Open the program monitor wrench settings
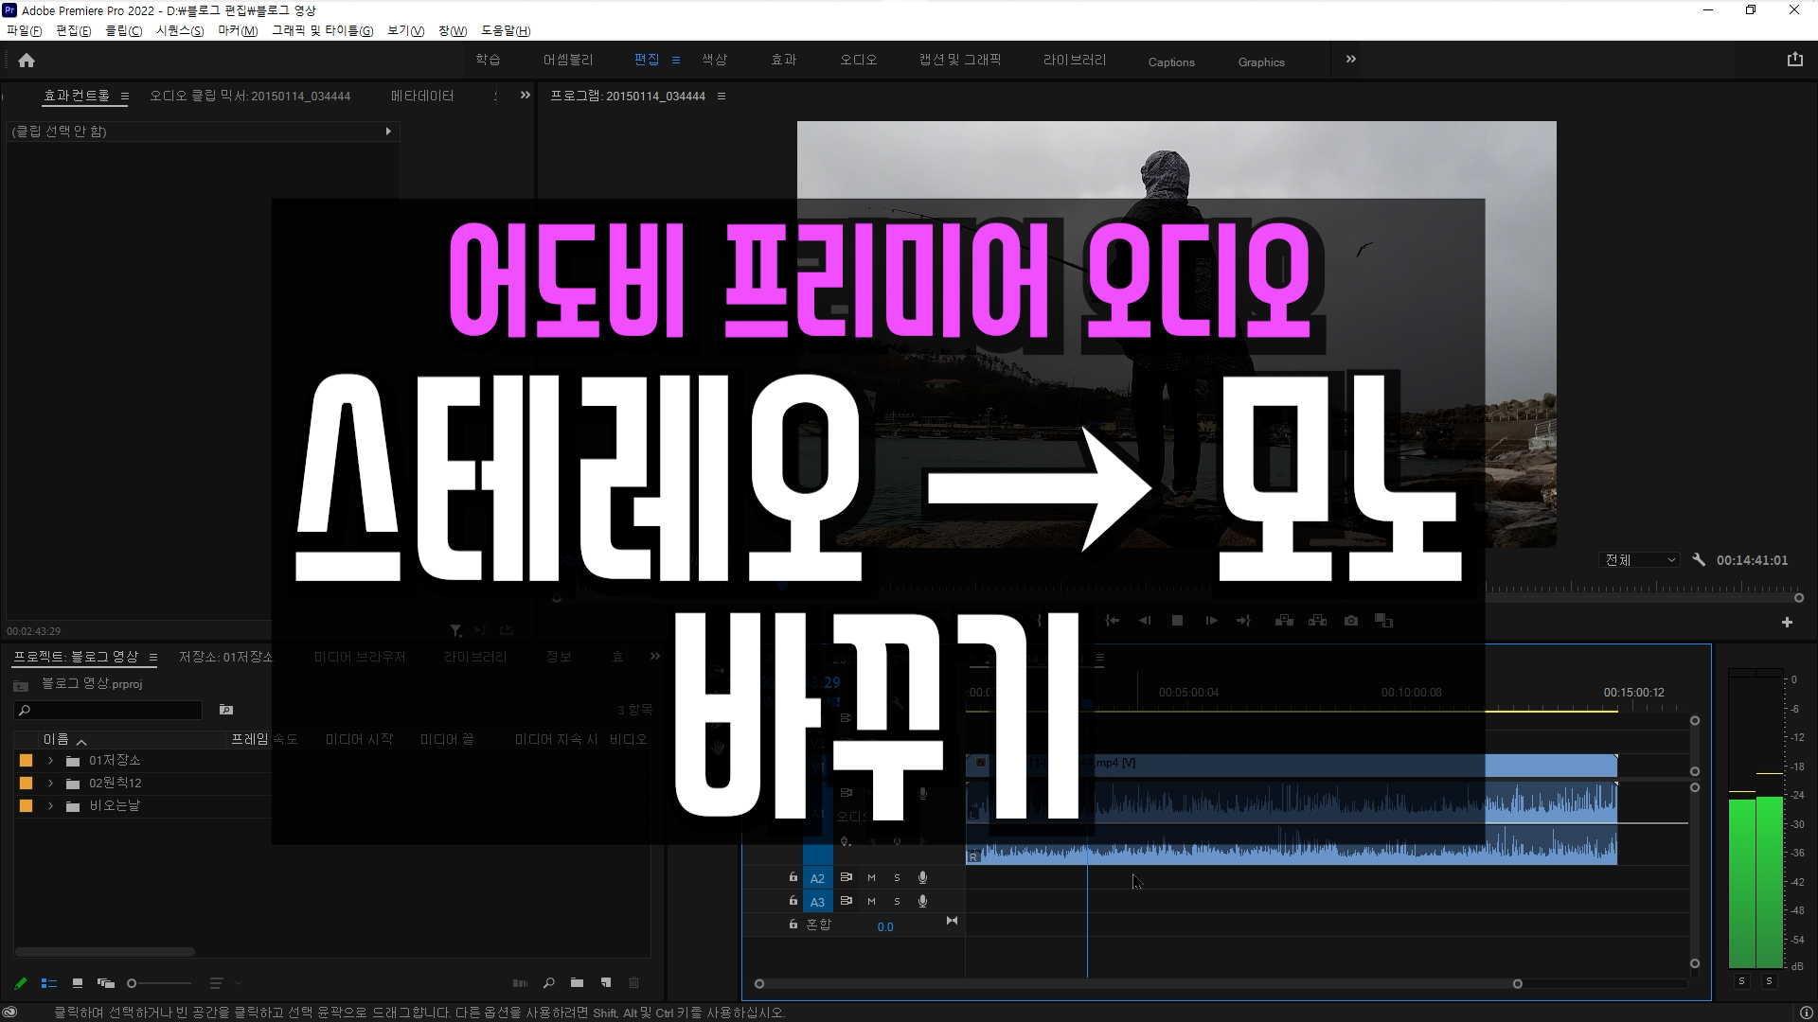 coord(1699,560)
